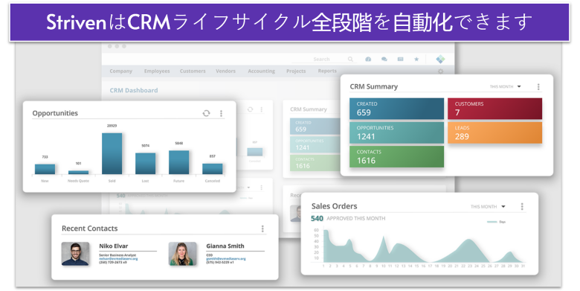Refresh the enlarged Opportunities card

[x=207, y=113]
